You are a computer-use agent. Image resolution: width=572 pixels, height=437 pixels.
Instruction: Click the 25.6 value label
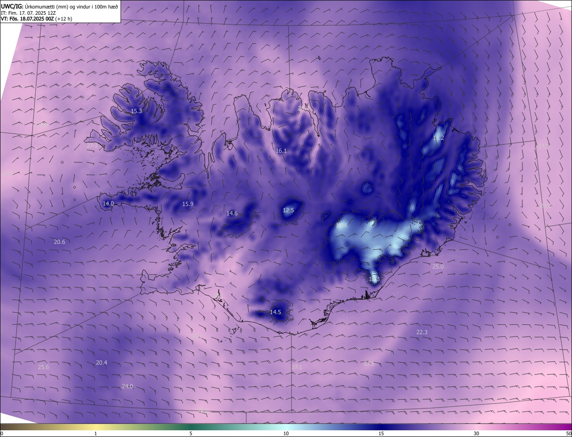pos(43,367)
